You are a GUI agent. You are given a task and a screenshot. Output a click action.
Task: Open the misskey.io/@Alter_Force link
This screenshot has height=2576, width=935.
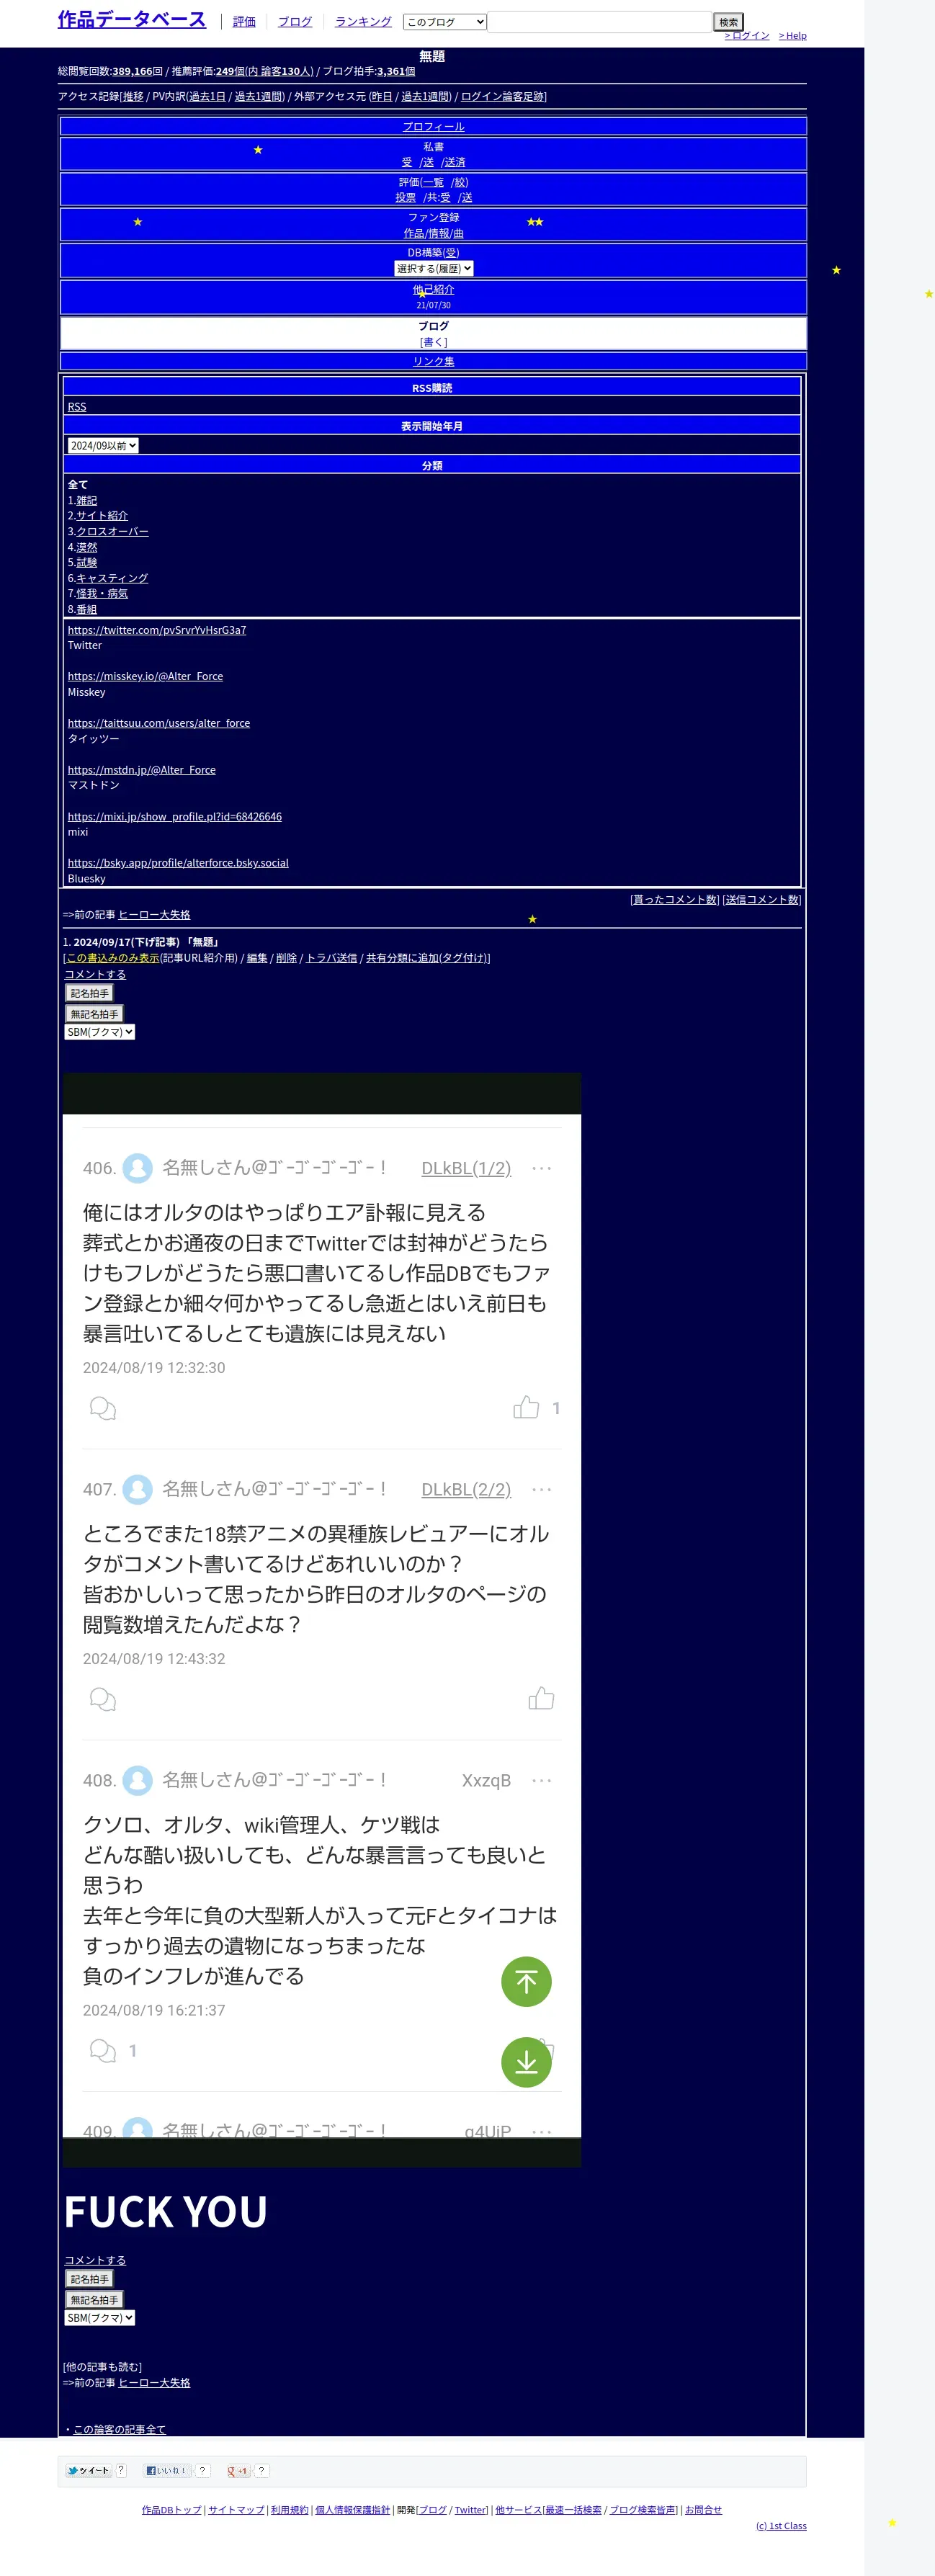coord(145,676)
